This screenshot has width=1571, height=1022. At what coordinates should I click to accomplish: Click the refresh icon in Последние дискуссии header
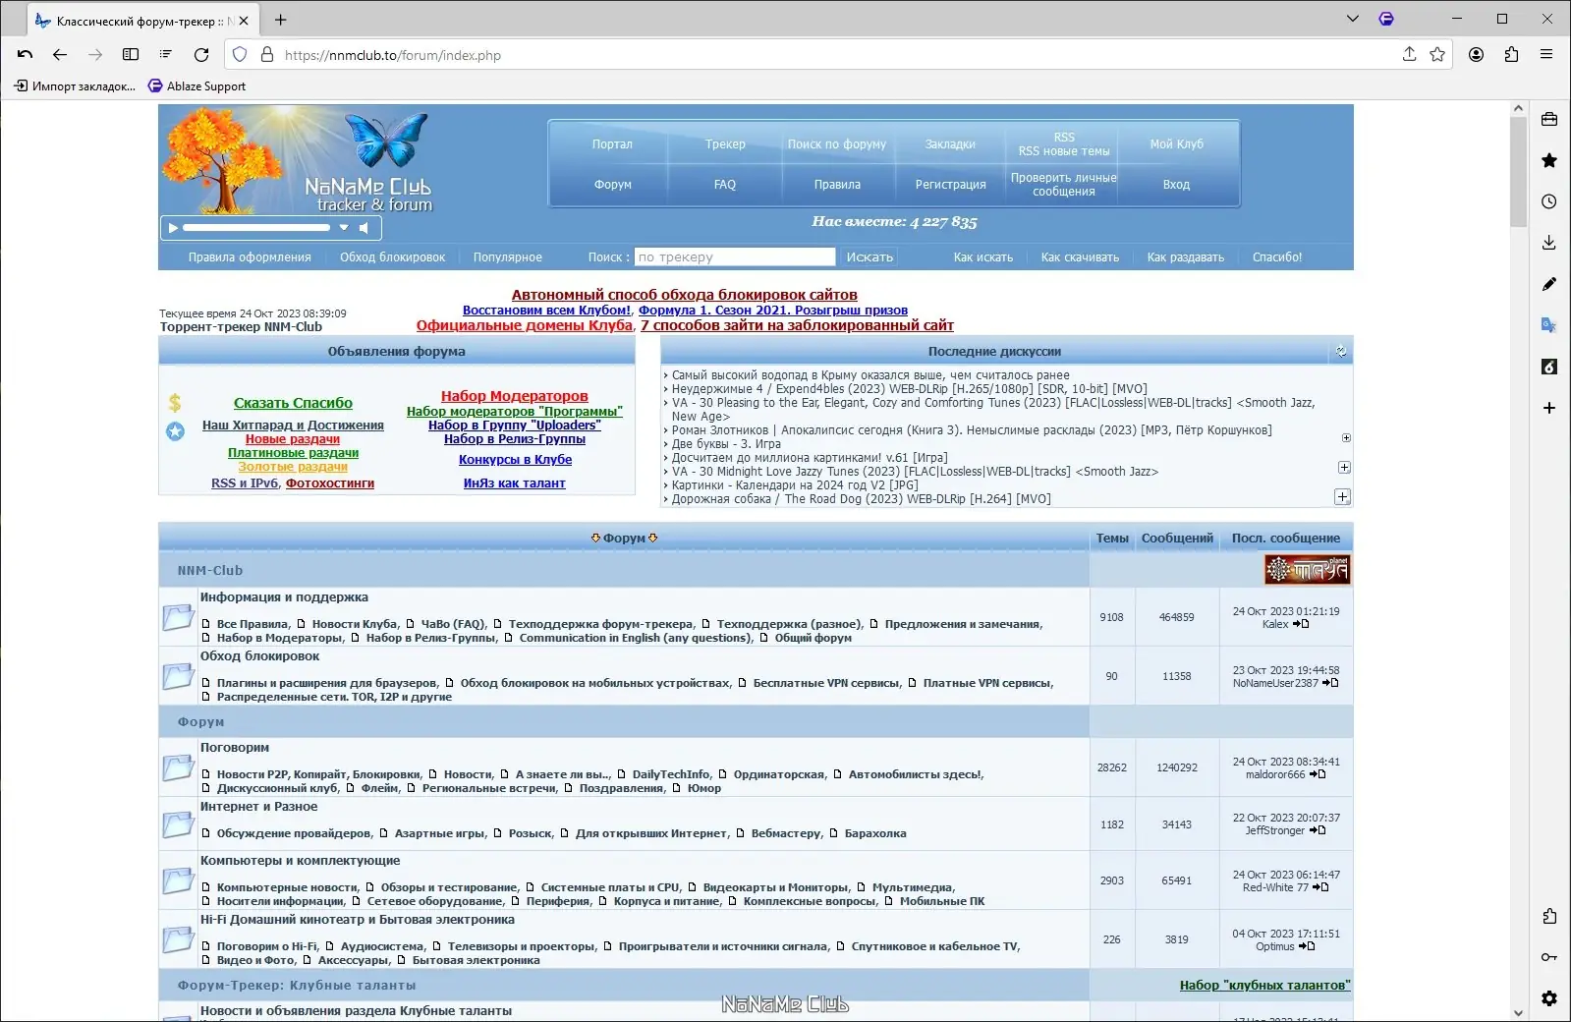click(x=1341, y=352)
